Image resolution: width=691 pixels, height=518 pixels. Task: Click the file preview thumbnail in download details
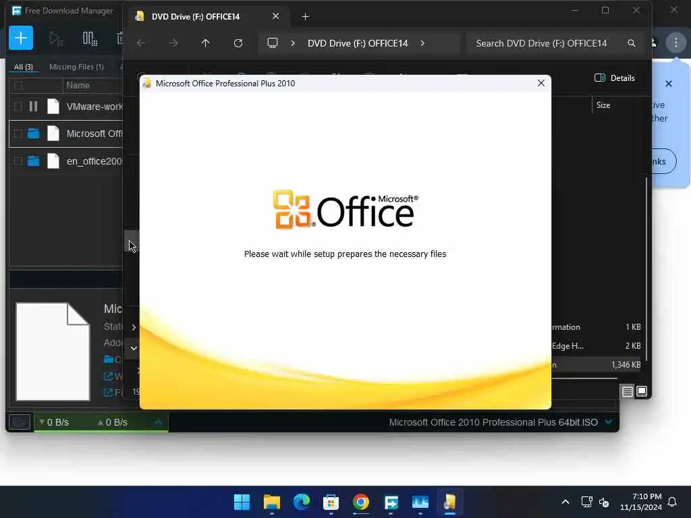pos(53,351)
